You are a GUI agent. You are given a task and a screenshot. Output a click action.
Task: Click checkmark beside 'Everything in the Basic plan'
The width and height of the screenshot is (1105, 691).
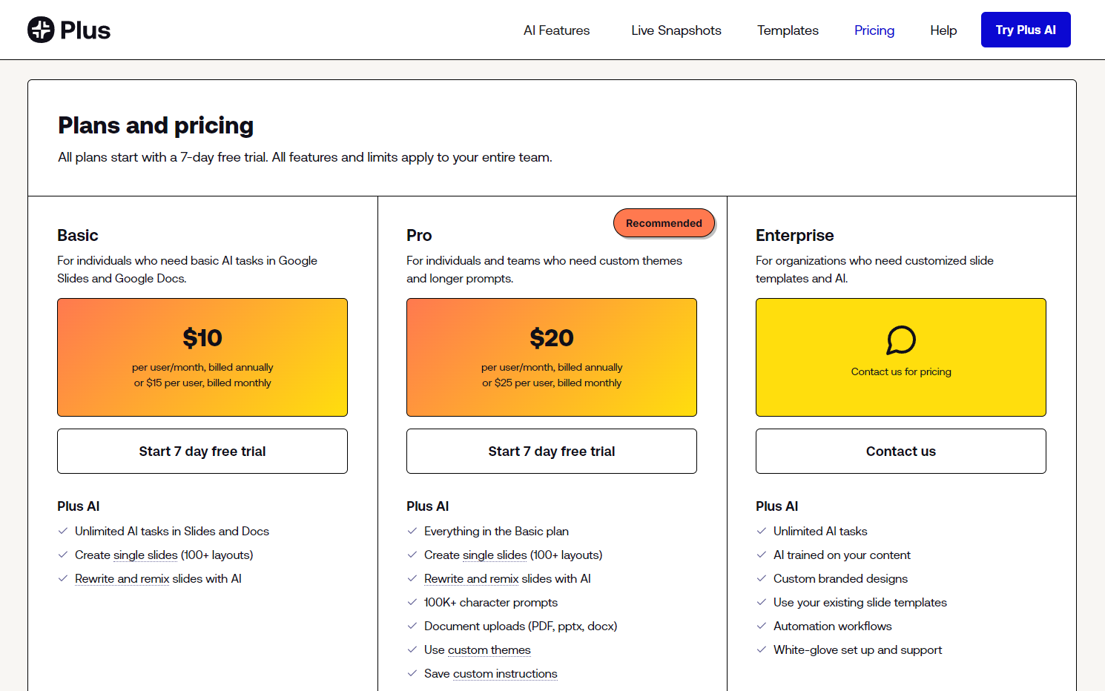tap(412, 531)
